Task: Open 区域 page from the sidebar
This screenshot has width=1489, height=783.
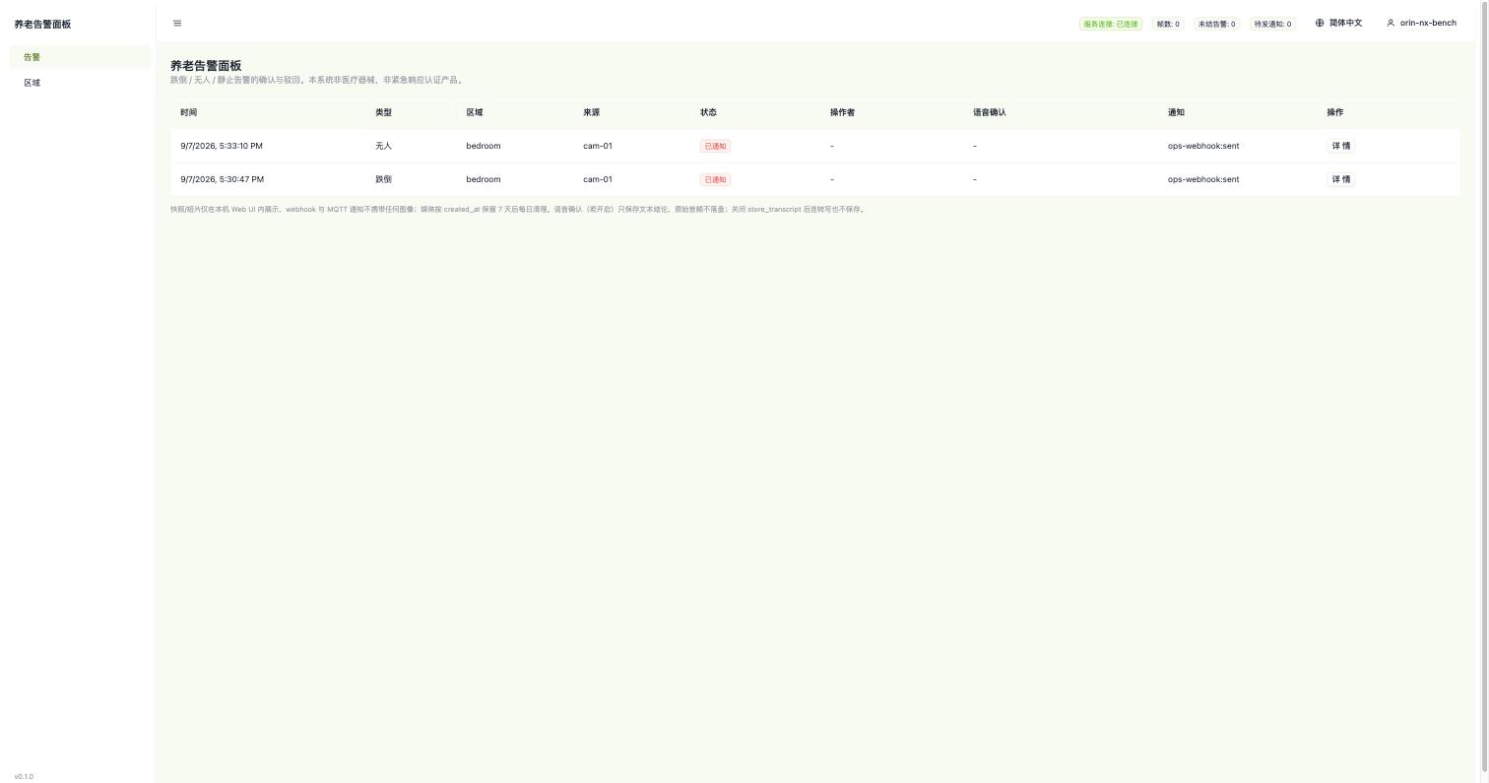Action: coord(80,83)
